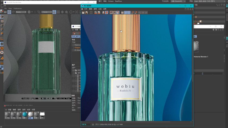Image resolution: width=228 pixels, height=128 pixels.
Task: Click the search icon in object manager
Action: coord(217,5)
